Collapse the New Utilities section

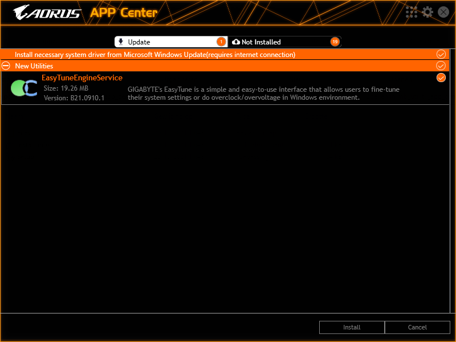[6, 66]
